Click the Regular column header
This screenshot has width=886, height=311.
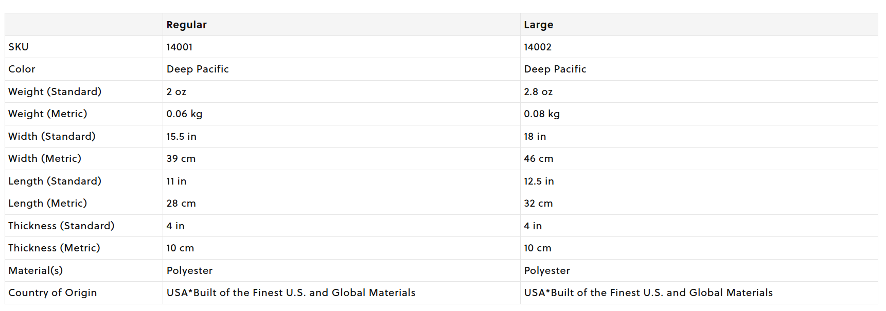[186, 25]
